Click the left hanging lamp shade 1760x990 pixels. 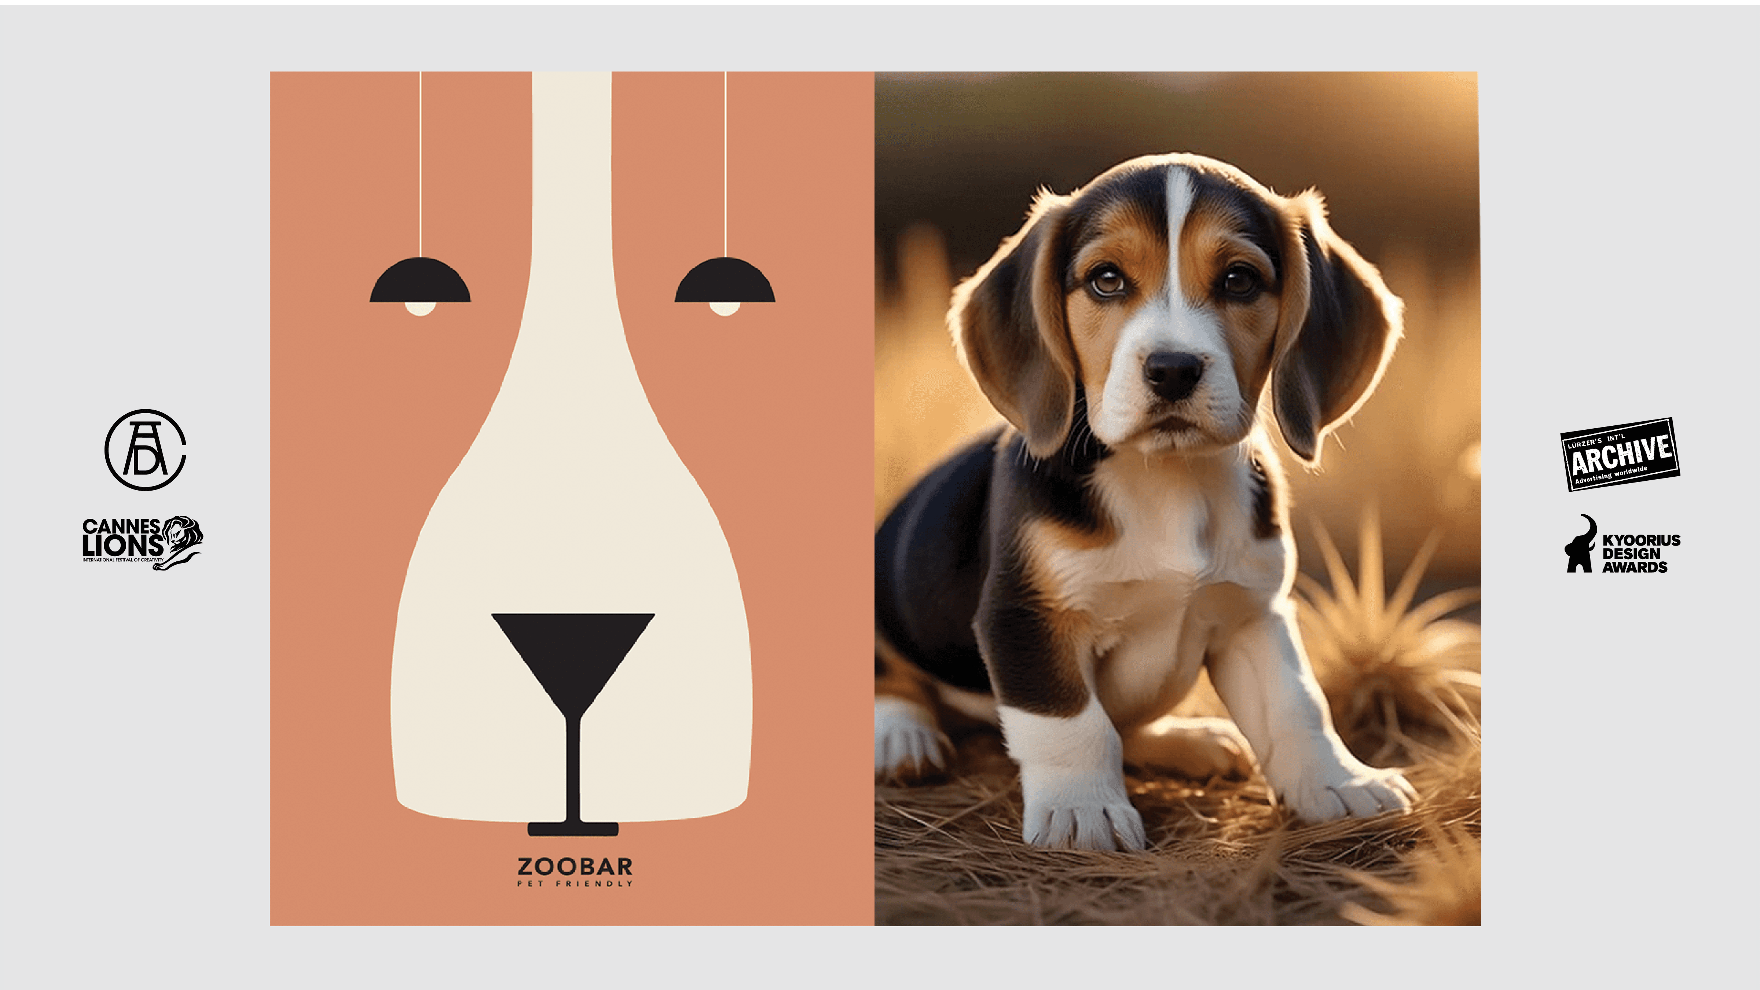tap(420, 280)
